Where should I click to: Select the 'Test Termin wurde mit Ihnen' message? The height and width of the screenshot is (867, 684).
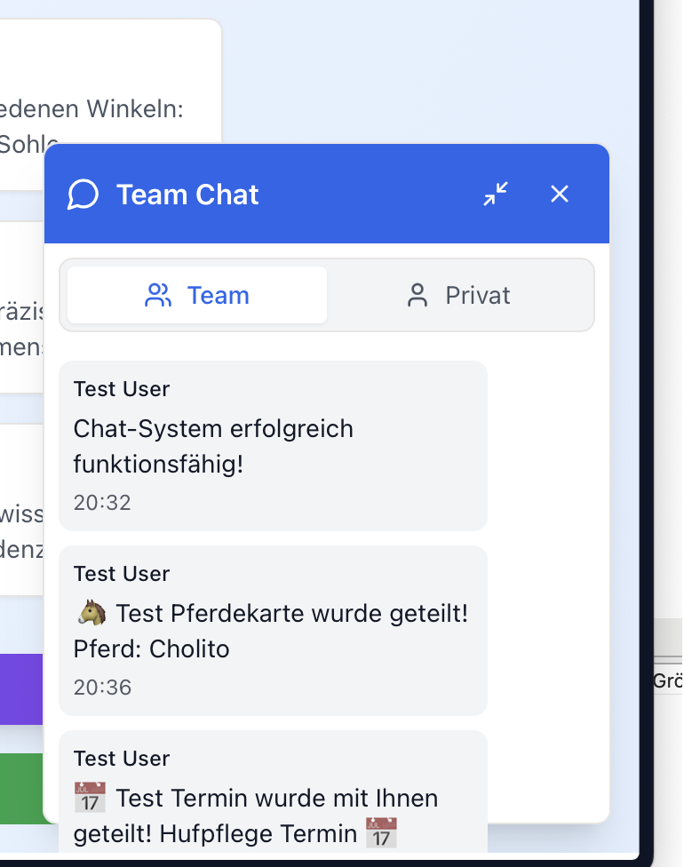276,799
